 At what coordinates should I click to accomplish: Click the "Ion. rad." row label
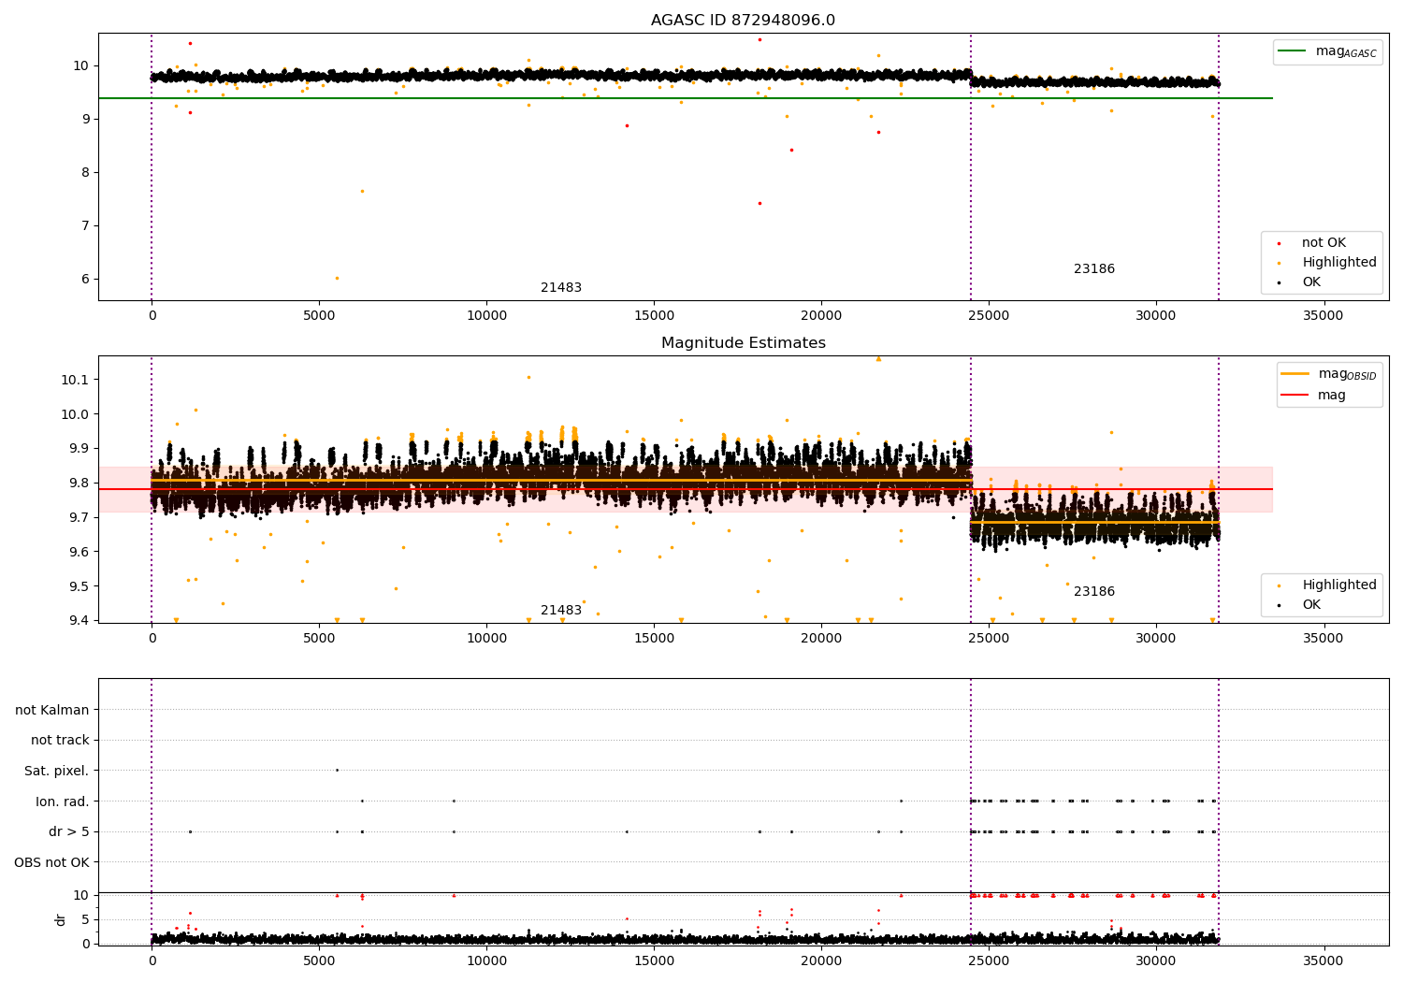(63, 801)
